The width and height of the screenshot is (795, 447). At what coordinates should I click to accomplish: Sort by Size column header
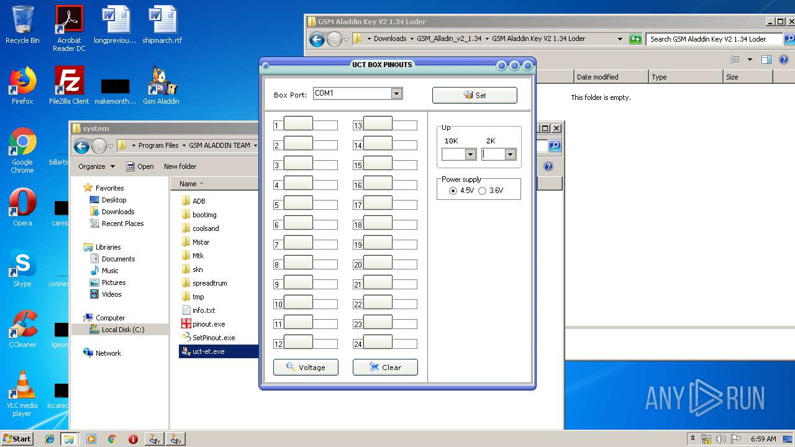pos(748,77)
